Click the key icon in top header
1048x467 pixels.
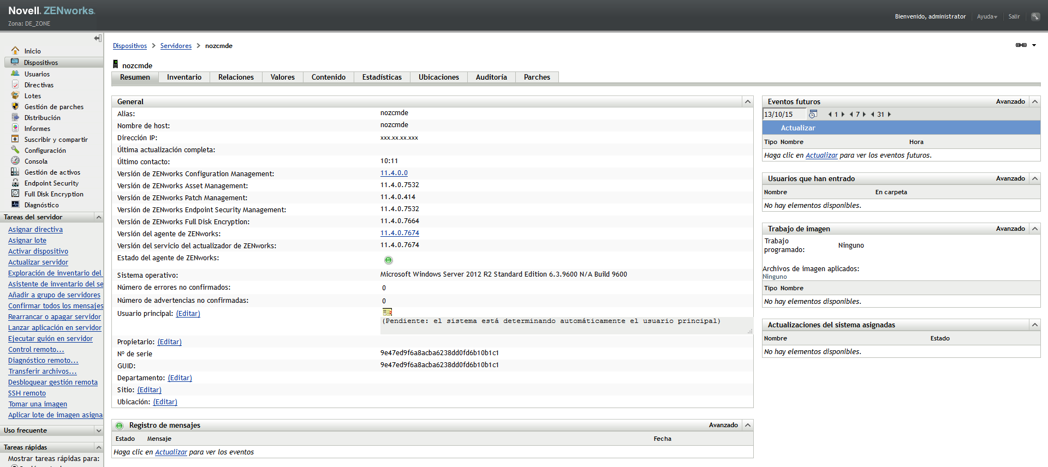click(x=1035, y=16)
